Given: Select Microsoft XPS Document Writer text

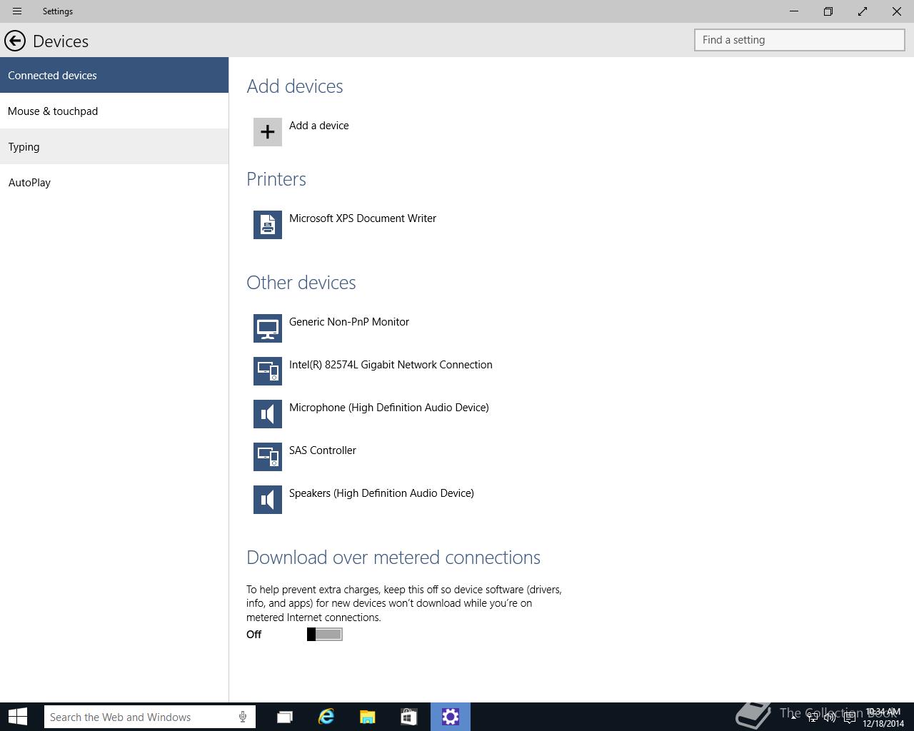Looking at the screenshot, I should [363, 218].
